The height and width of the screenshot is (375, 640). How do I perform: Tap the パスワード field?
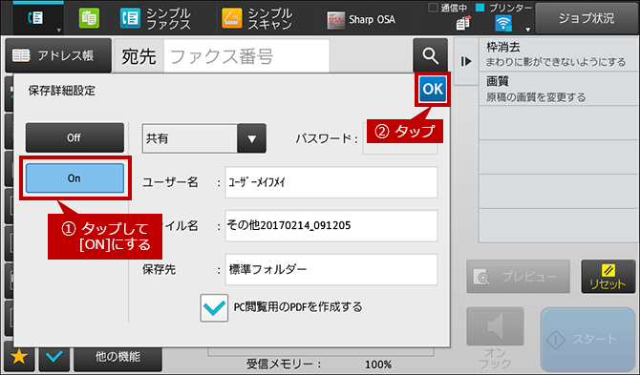400,138
